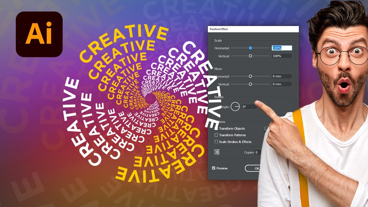Select the reference point grid icon
Screen dimensions: 368x207
click(217, 152)
